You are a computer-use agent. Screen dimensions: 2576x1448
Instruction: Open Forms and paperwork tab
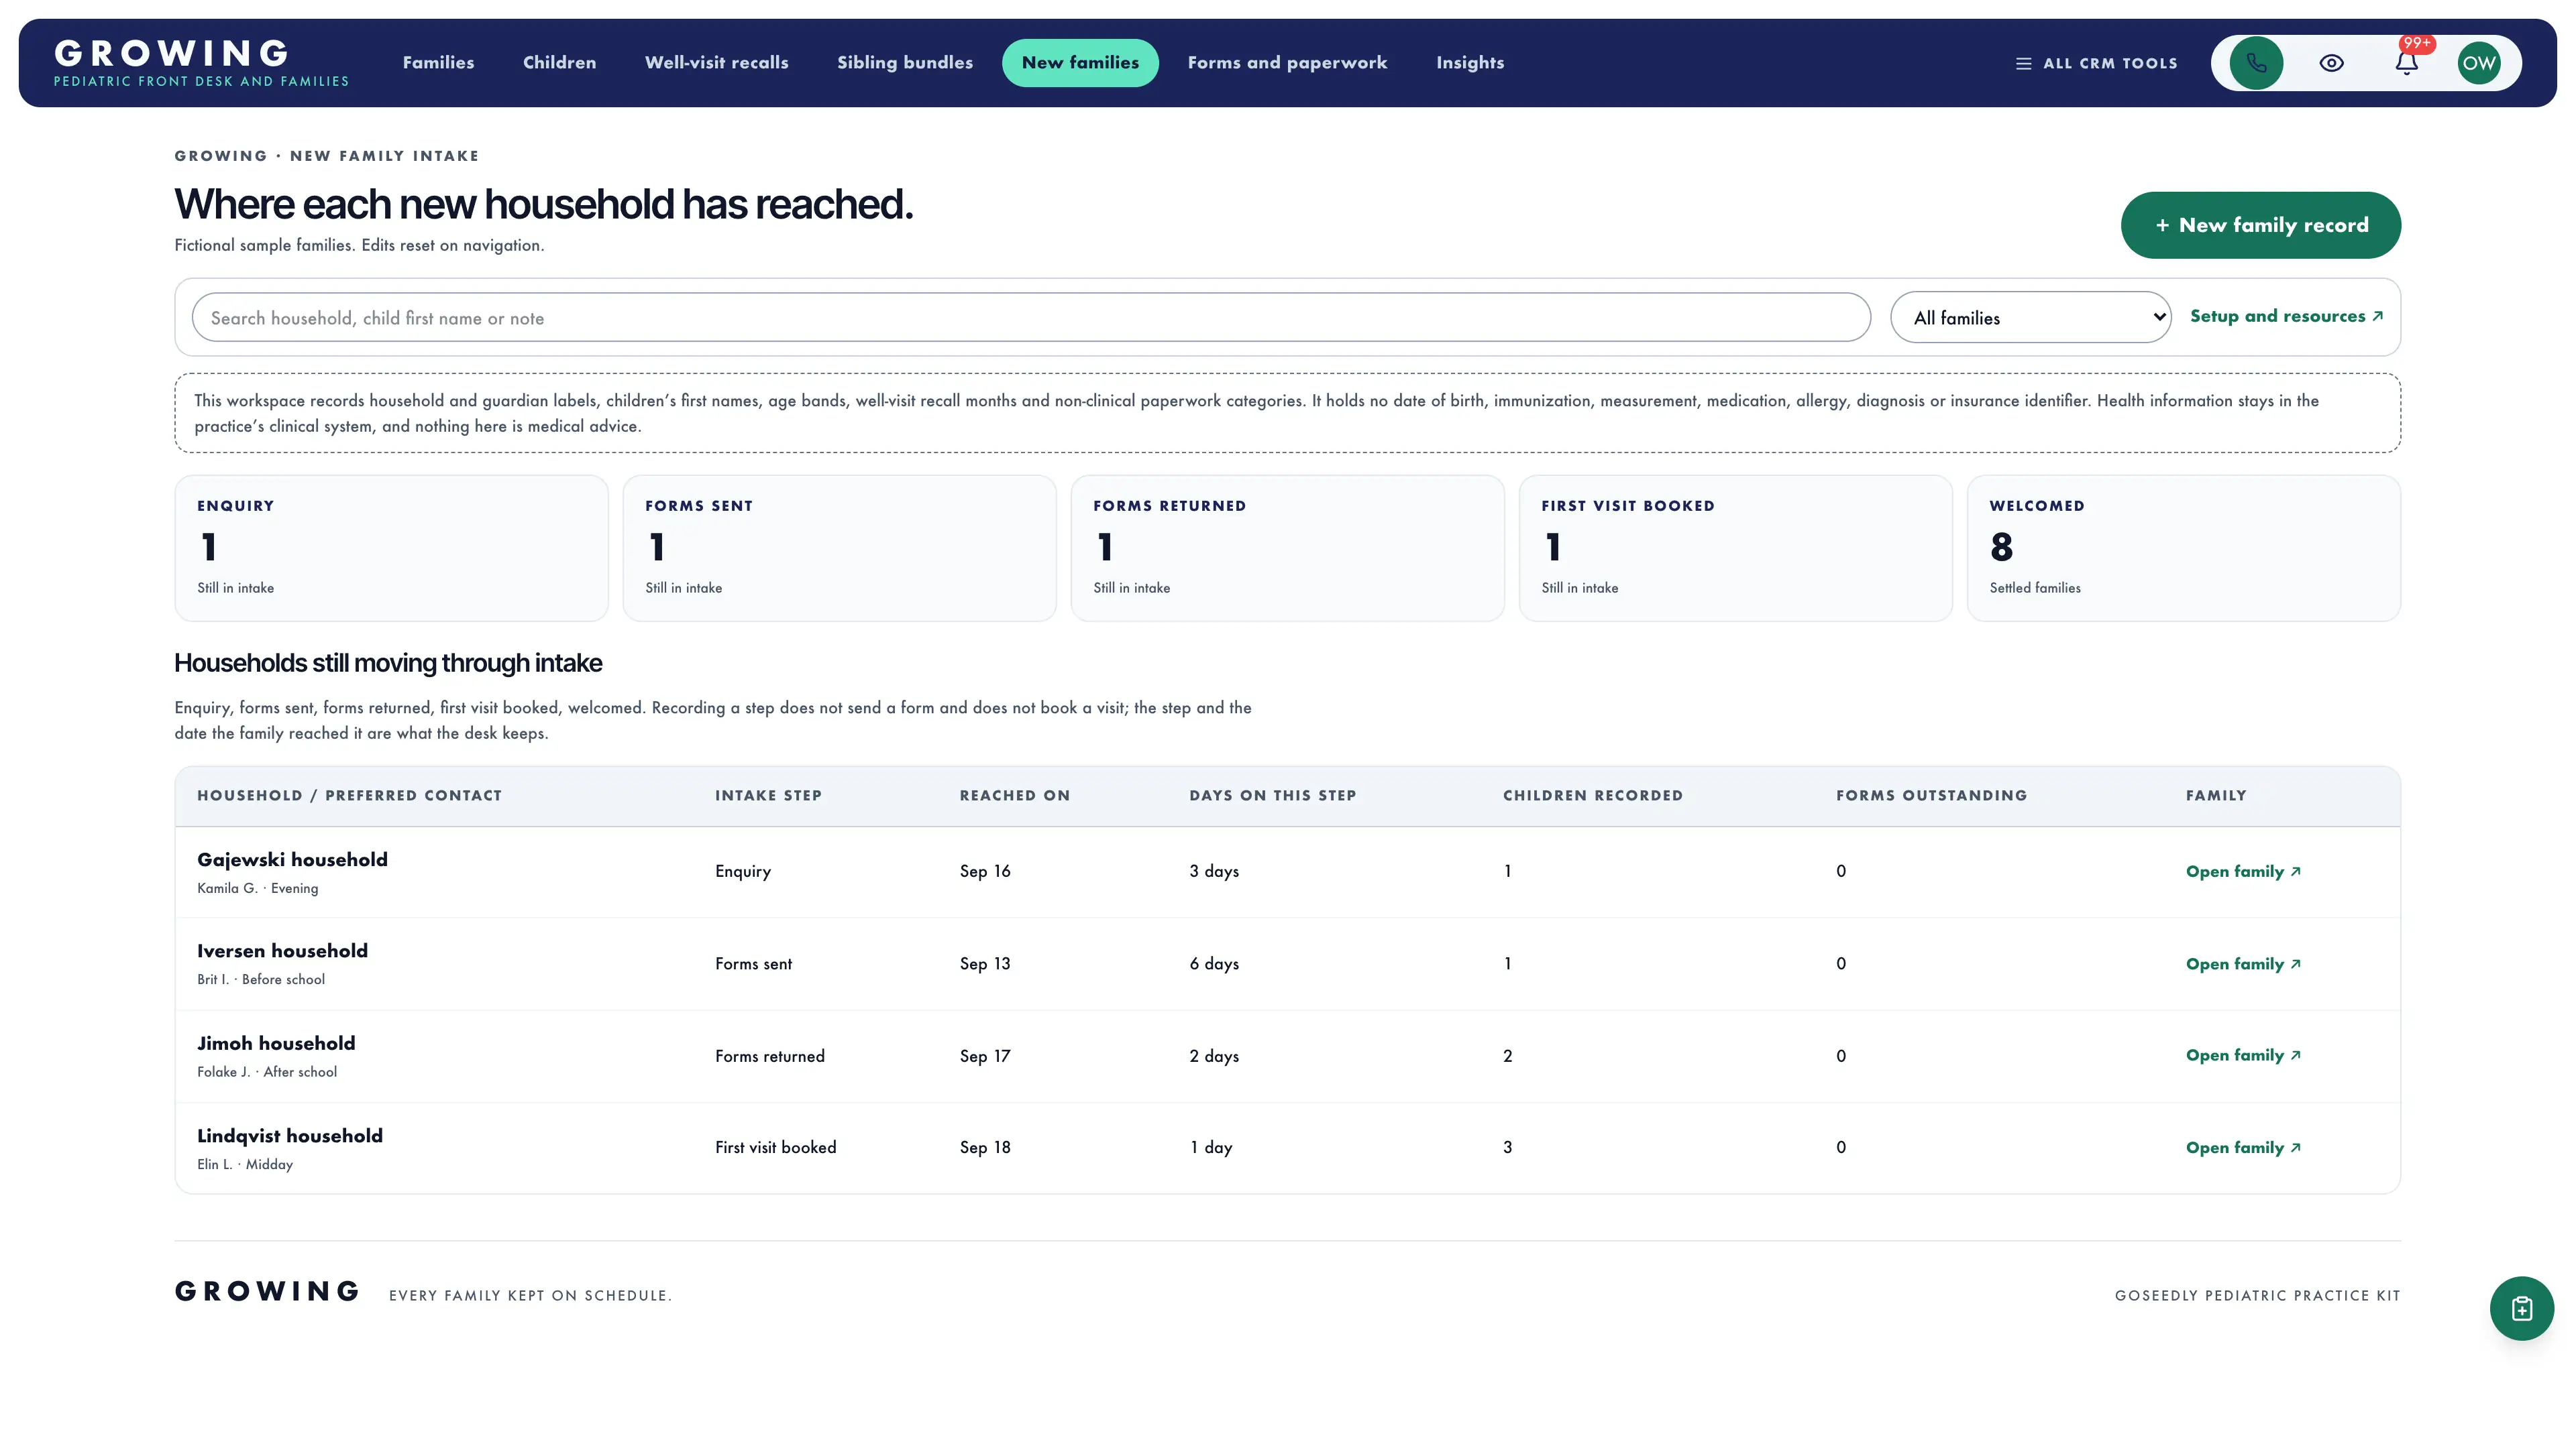coord(1287,63)
